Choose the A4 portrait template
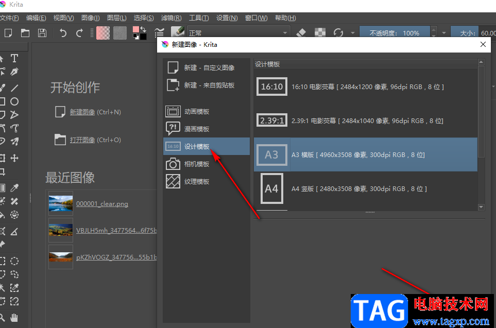496x328 pixels. pyautogui.click(x=366, y=188)
